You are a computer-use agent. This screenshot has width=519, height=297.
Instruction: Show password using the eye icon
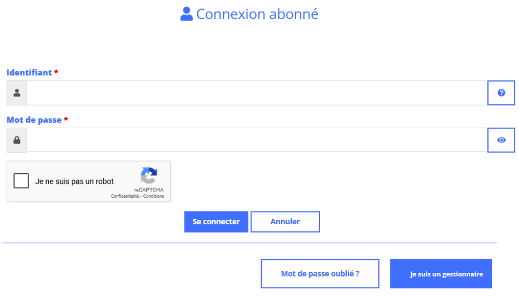(501, 140)
